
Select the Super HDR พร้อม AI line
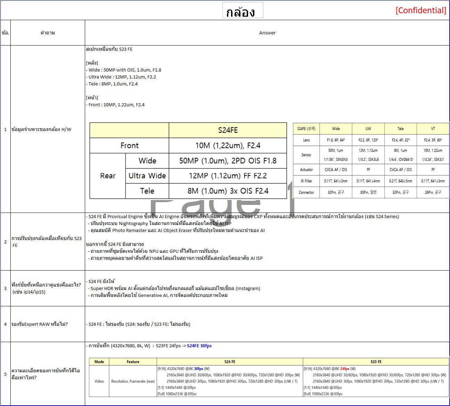[x=174, y=288]
